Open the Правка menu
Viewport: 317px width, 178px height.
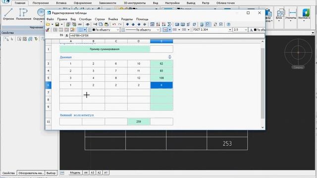(x=62, y=19)
